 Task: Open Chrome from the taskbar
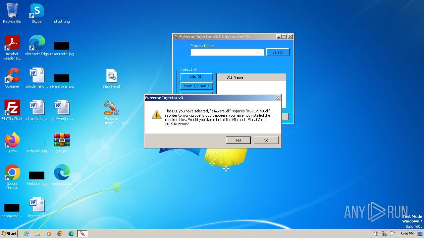coord(60,234)
